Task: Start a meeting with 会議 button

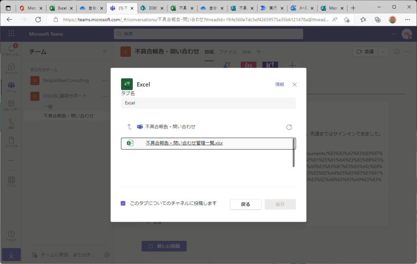Action: click(365, 52)
